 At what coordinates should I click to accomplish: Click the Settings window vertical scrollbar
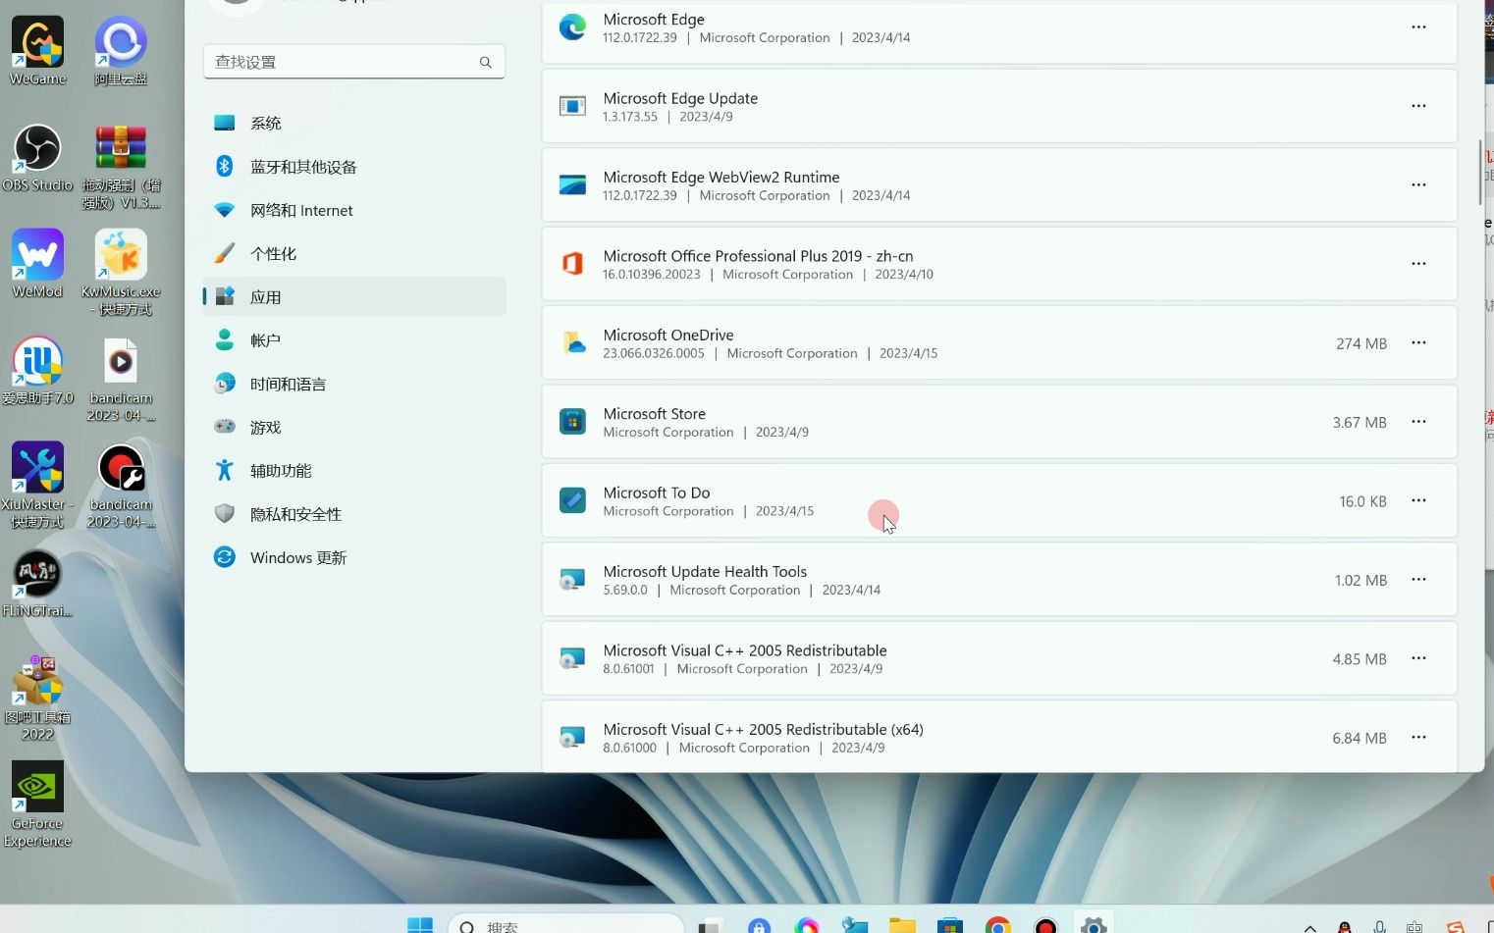point(1480,173)
